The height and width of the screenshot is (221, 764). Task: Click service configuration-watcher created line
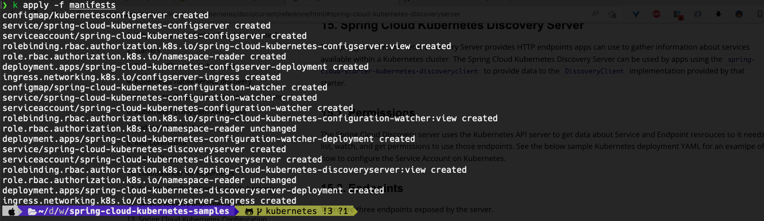[160, 98]
